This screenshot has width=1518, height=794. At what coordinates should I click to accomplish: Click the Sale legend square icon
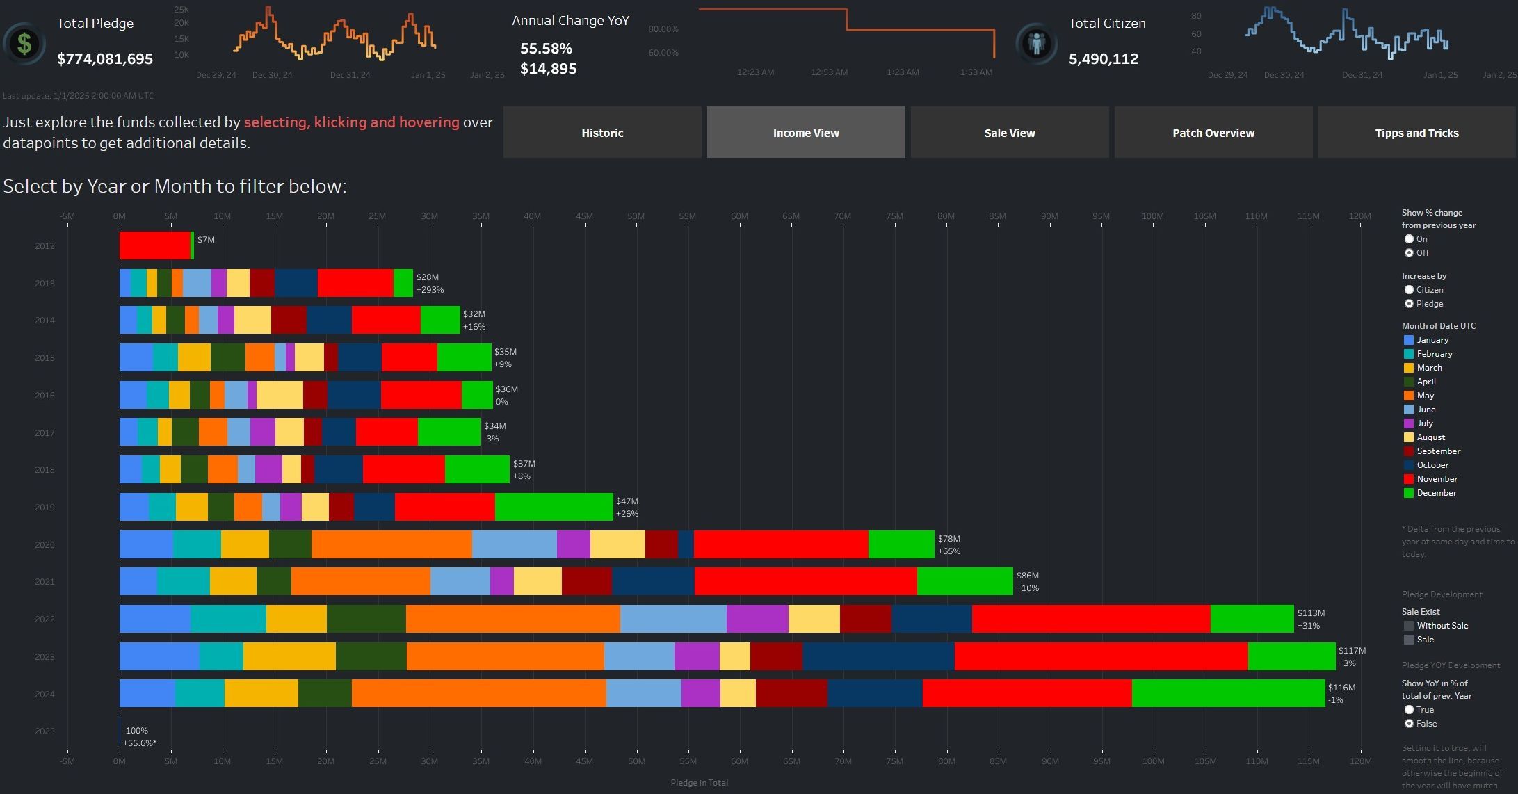[x=1409, y=640]
